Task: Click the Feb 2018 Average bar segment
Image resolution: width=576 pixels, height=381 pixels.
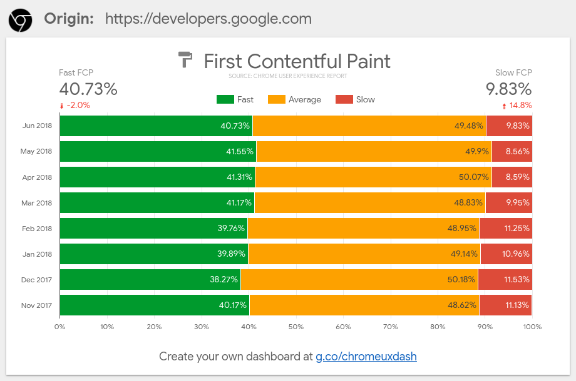Action: [x=363, y=228]
